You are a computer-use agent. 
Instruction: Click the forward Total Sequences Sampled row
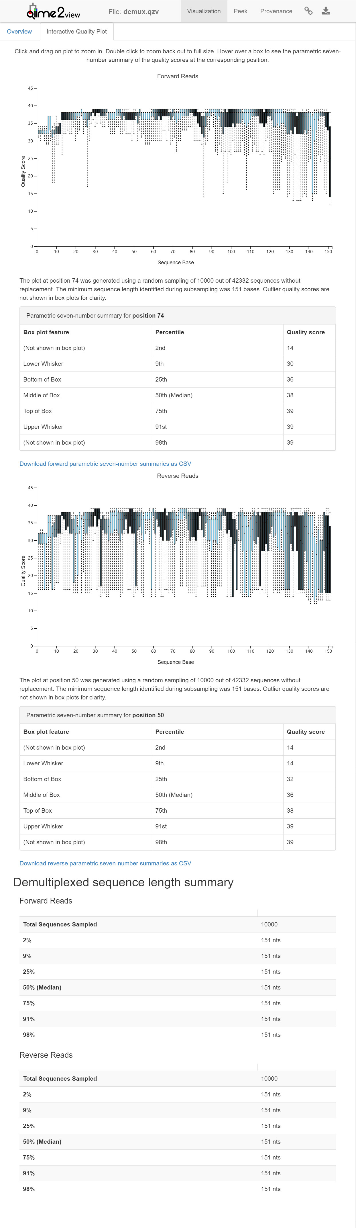tap(178, 924)
